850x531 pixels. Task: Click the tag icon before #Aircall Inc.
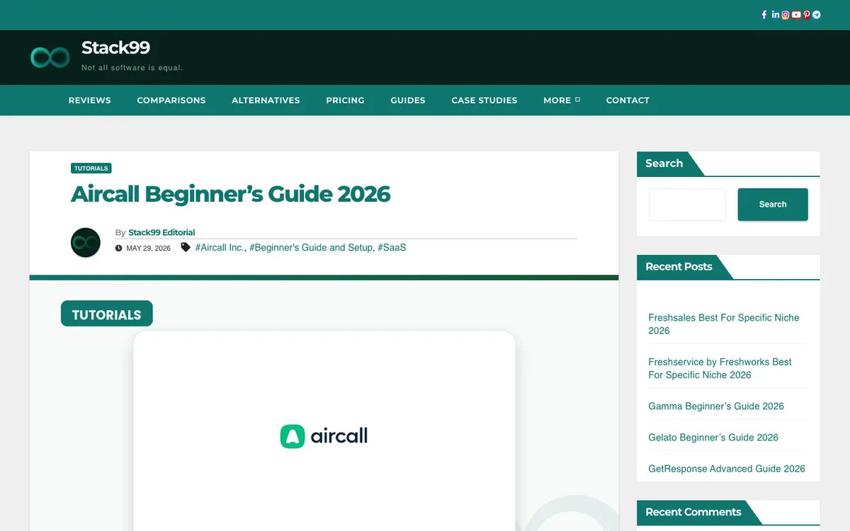tap(186, 248)
